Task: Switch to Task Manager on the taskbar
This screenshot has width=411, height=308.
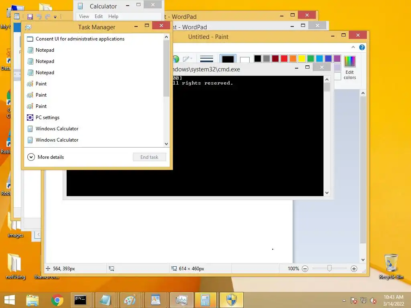Action: [x=182, y=300]
